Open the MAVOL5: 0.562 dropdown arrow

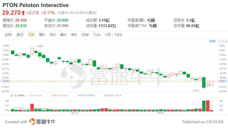tap(67, 96)
